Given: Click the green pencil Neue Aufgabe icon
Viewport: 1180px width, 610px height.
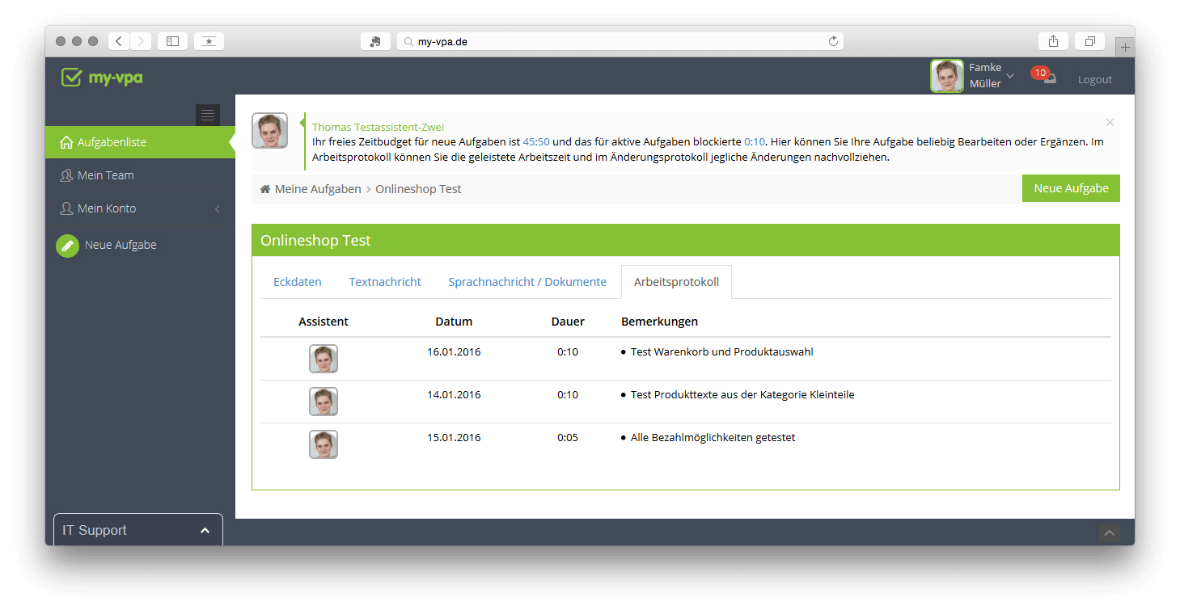Looking at the screenshot, I should [x=67, y=246].
